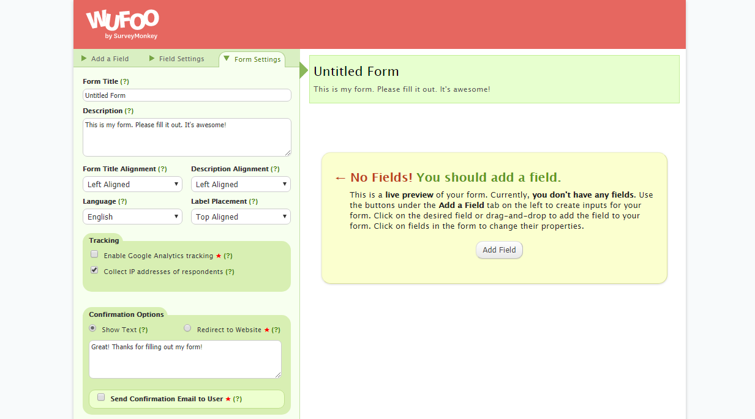Open the Form Title Alignment dropdown

(132, 184)
